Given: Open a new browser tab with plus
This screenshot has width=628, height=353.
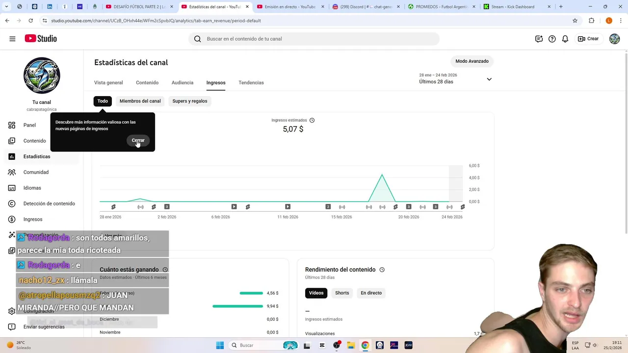Looking at the screenshot, I should [x=561, y=7].
